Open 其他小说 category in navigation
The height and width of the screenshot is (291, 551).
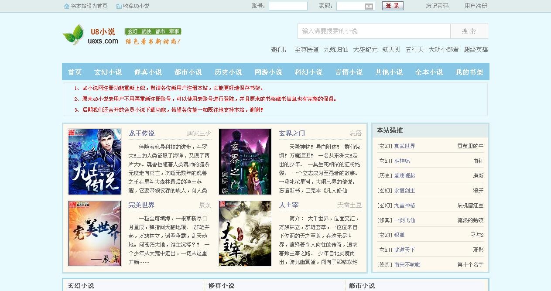point(389,72)
